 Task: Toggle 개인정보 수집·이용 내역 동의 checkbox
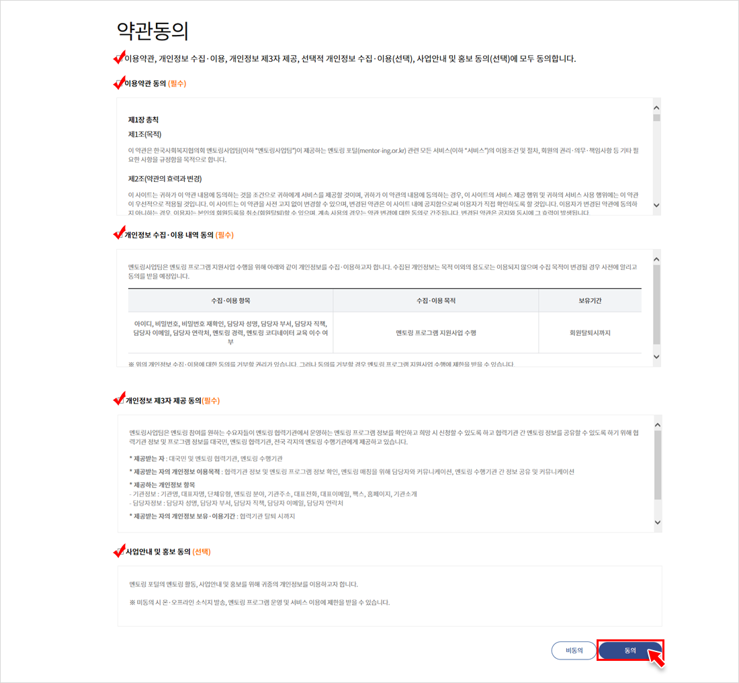pyautogui.click(x=120, y=235)
